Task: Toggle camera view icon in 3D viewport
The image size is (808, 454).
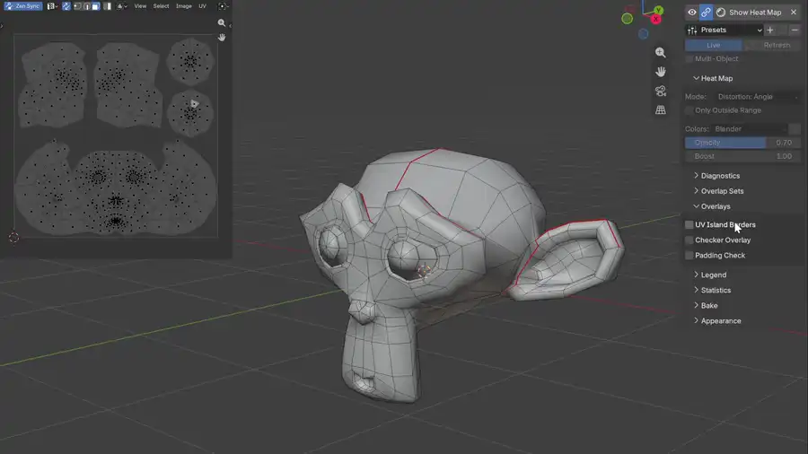Action: click(660, 92)
